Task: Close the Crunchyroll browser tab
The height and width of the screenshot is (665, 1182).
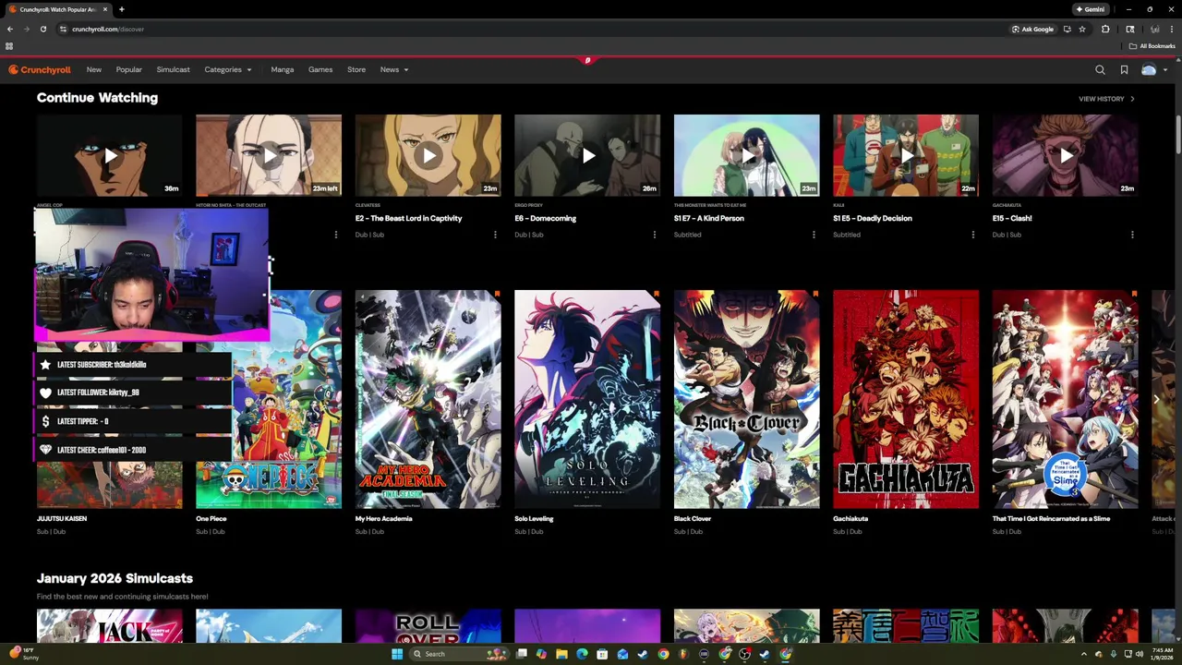Action: click(x=105, y=9)
